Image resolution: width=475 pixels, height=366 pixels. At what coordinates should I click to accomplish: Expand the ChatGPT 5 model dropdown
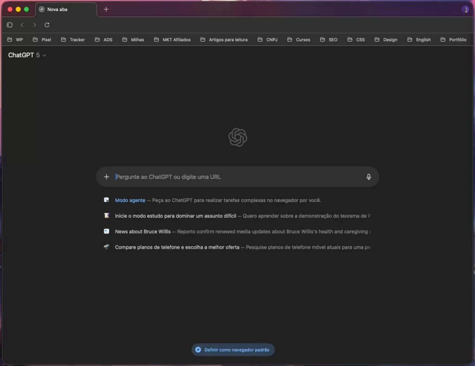coord(27,55)
